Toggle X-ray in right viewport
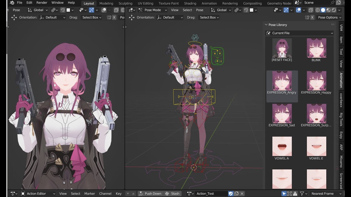This screenshot has height=197, width=351. click(311, 10)
